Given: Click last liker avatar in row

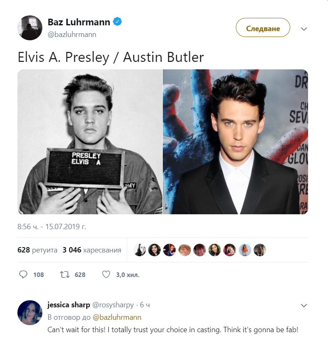Looking at the screenshot, I should (260, 250).
